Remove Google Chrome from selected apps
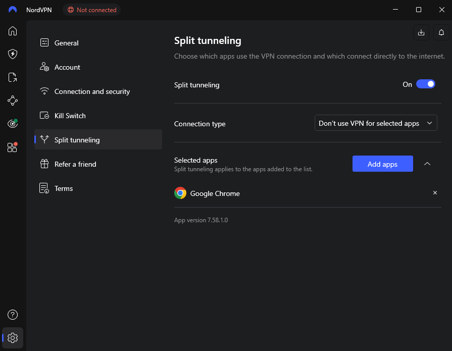Screen dimensions: 452x351 [x=435, y=193]
